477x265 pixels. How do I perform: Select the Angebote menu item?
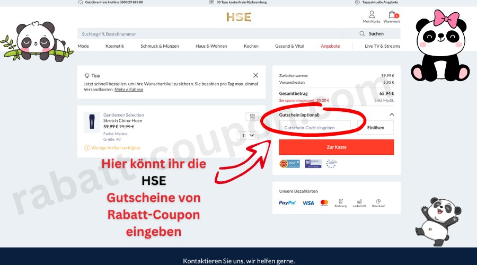[x=330, y=46]
